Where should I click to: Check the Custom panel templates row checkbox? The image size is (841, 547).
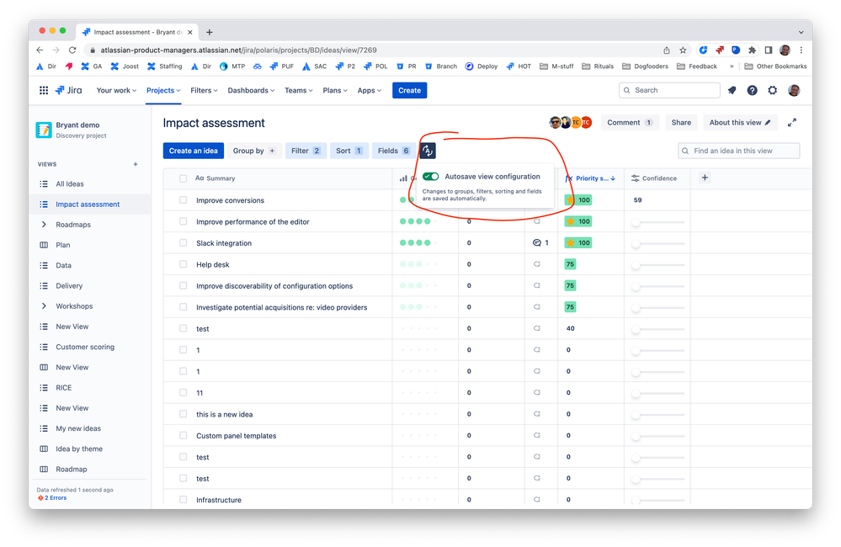click(183, 435)
